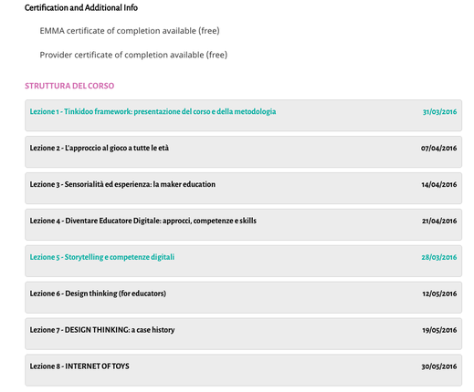Click the 30/05/2016 date label
The image size is (474, 392).
pos(439,366)
